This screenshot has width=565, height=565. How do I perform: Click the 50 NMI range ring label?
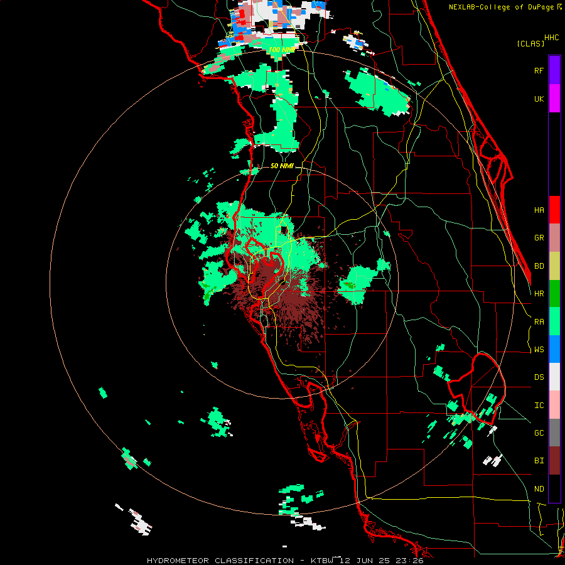(x=282, y=166)
